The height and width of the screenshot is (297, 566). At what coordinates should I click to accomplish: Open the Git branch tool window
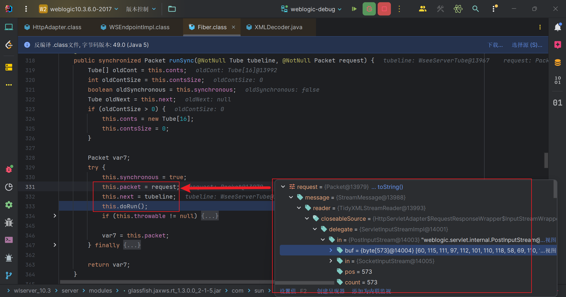[9, 275]
